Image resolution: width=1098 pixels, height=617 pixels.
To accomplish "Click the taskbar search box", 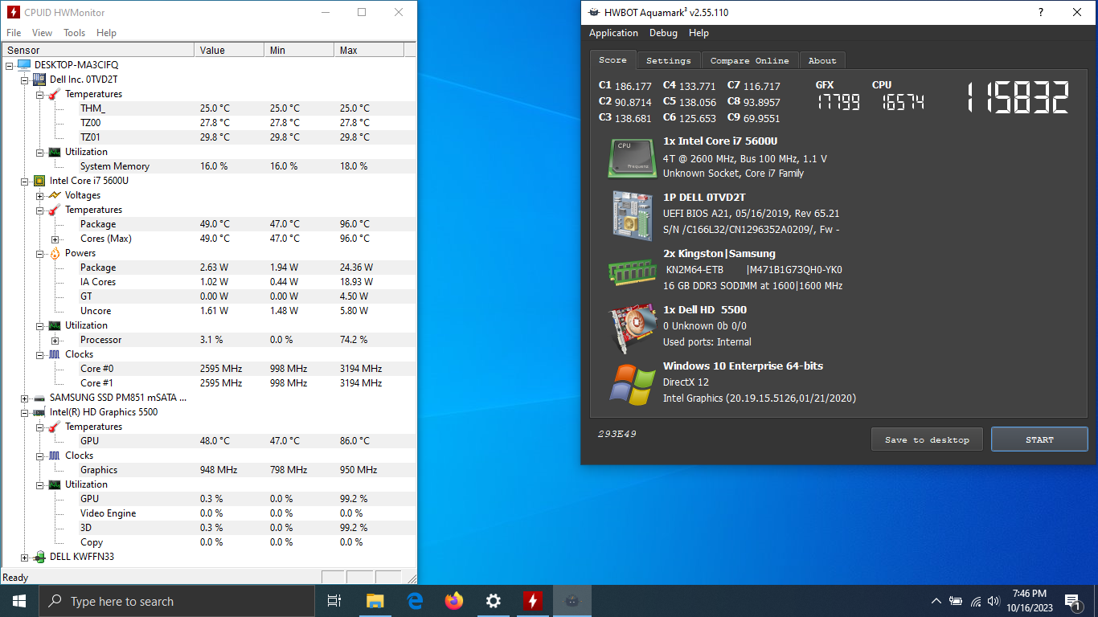I will point(177,601).
